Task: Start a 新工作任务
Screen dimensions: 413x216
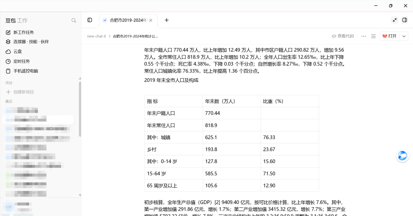Action: tap(23, 32)
